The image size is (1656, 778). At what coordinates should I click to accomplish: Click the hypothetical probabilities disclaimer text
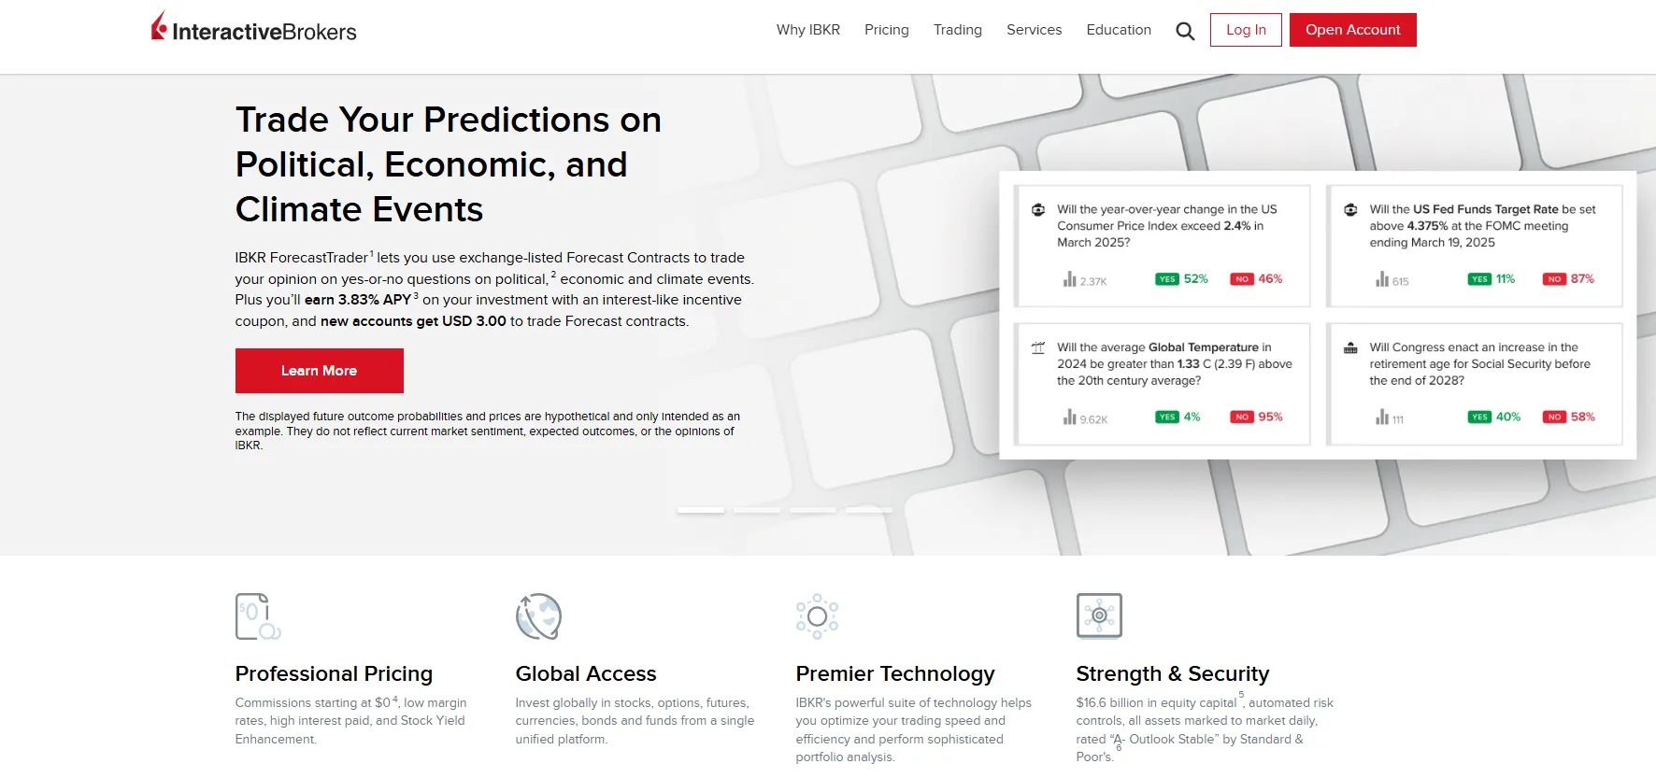(x=487, y=431)
